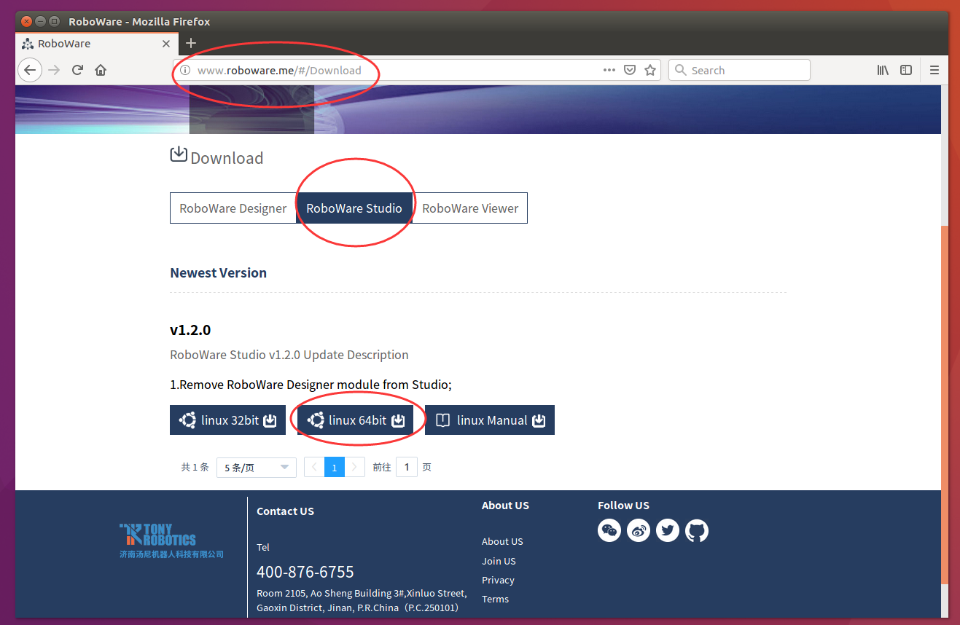
Task: Click the Contact US footer heading
Action: tap(285, 511)
